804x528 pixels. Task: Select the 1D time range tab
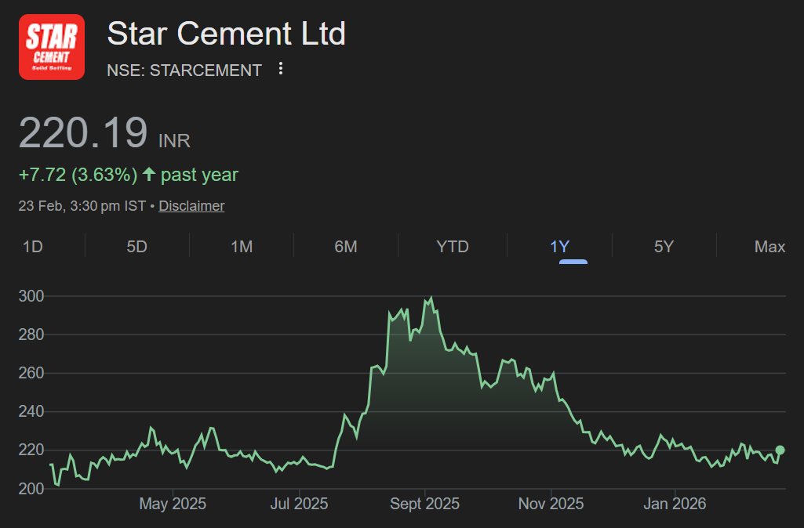pyautogui.click(x=33, y=246)
